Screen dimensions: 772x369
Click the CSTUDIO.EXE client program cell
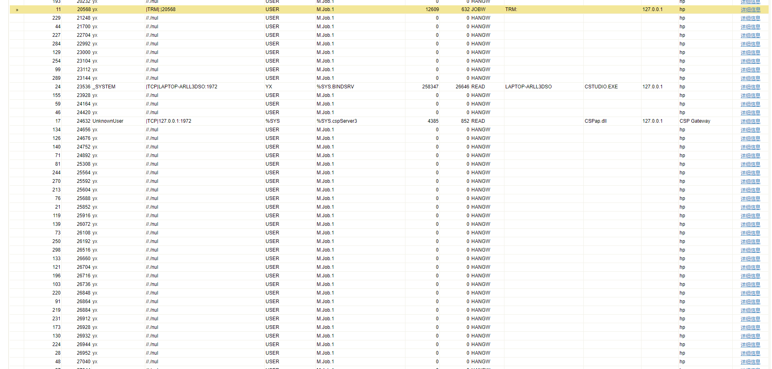[601, 87]
